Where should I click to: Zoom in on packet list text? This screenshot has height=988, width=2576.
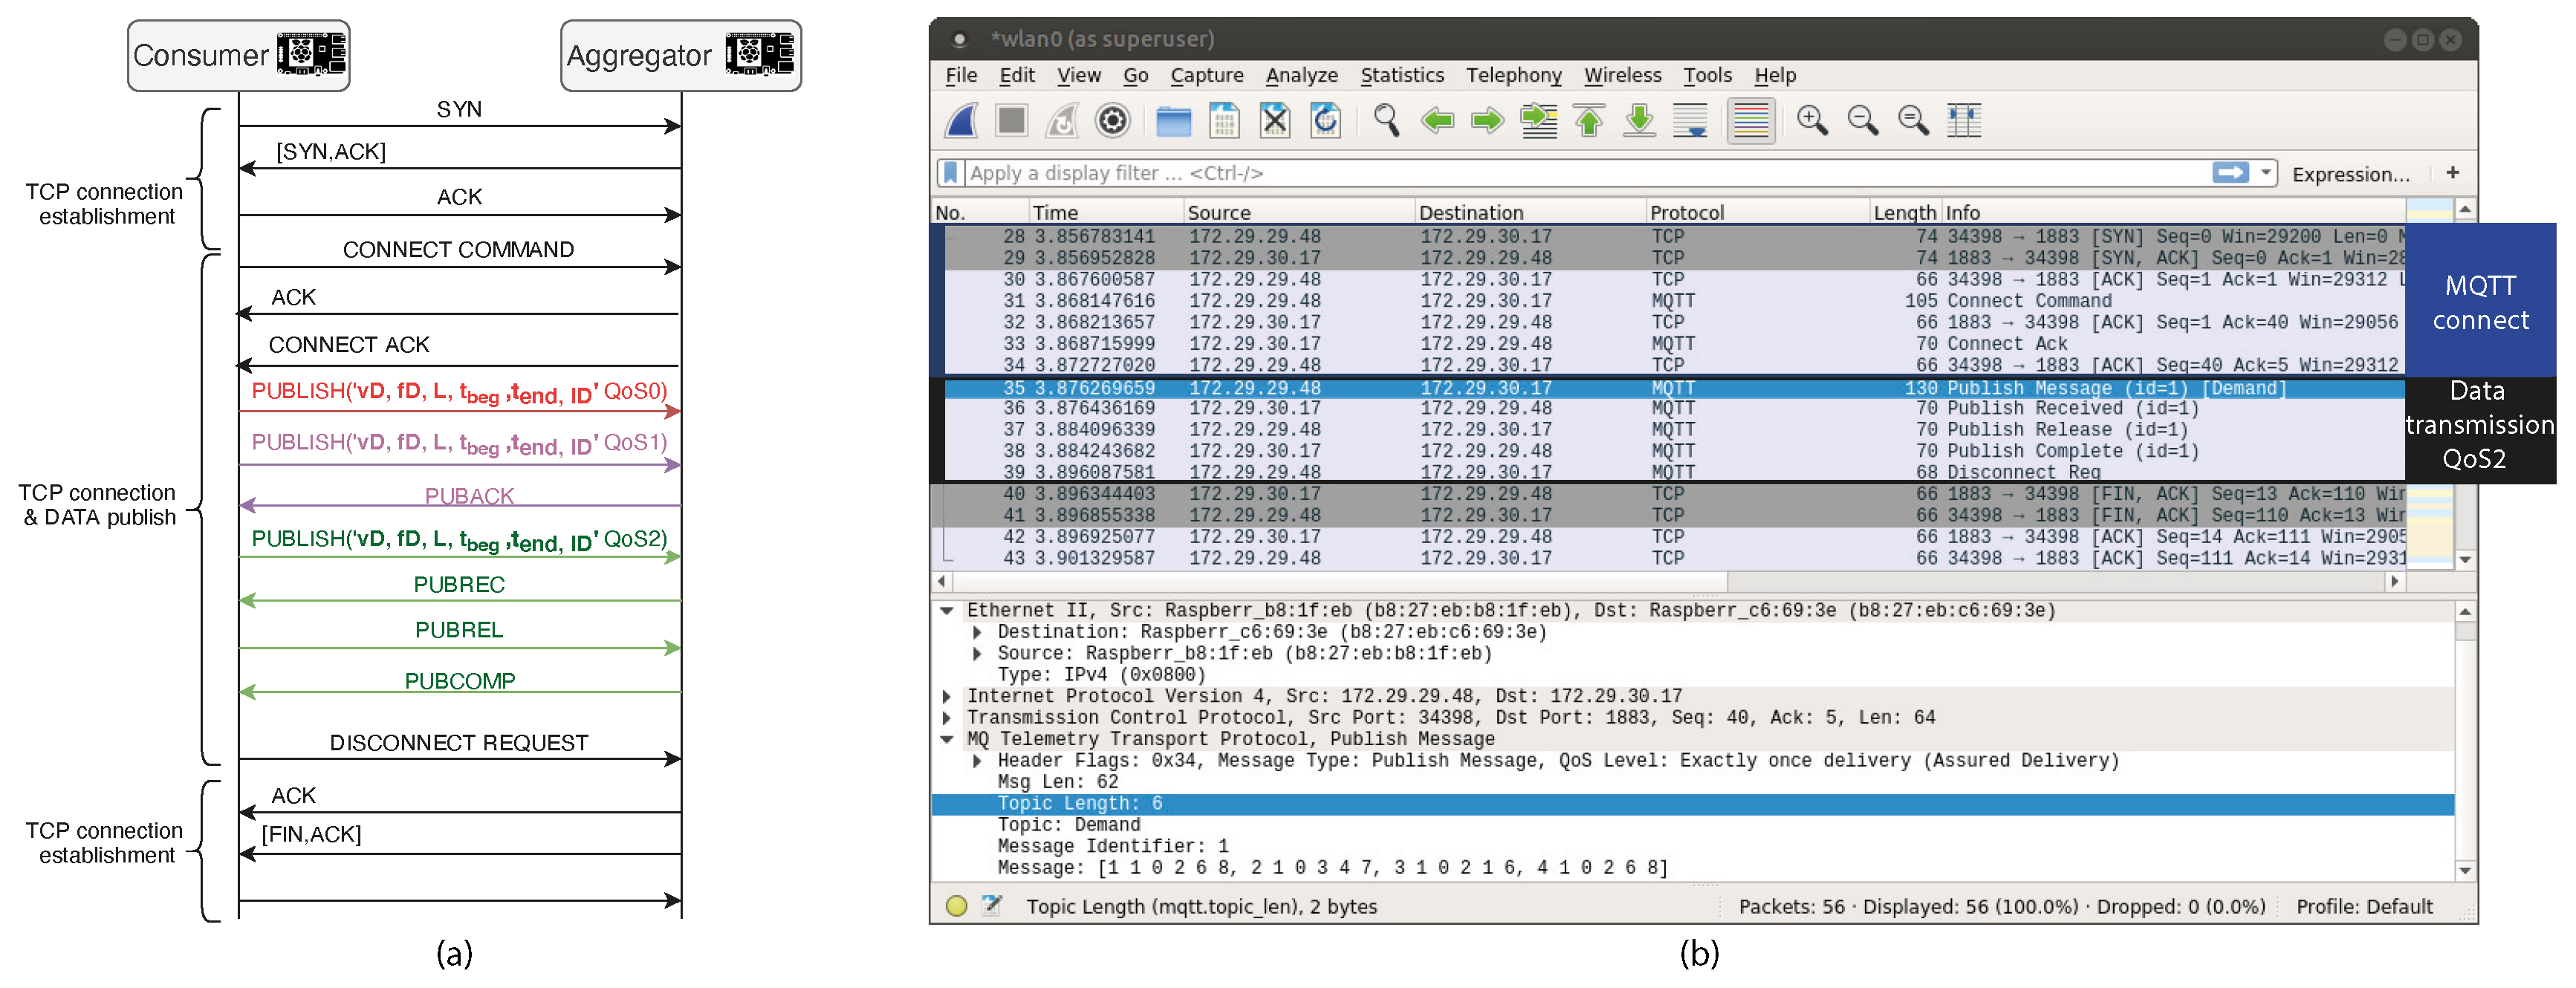[1811, 121]
